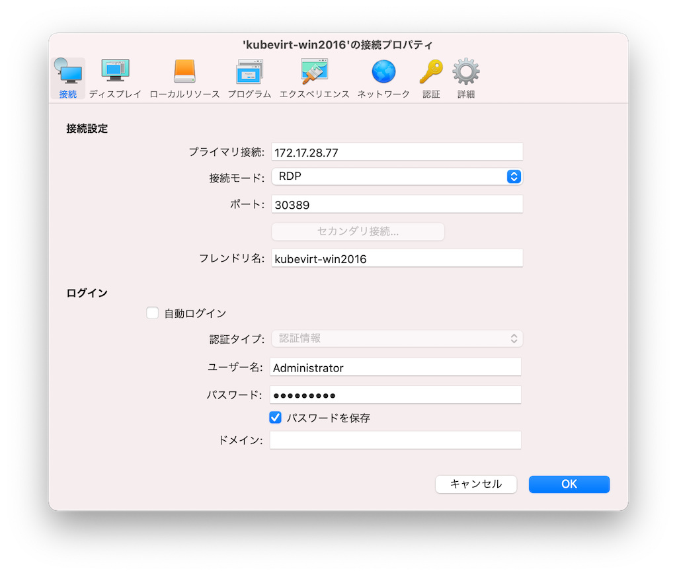Image resolution: width=677 pixels, height=575 pixels.
Task: Select the ポート field showing 30389
Action: tap(397, 204)
